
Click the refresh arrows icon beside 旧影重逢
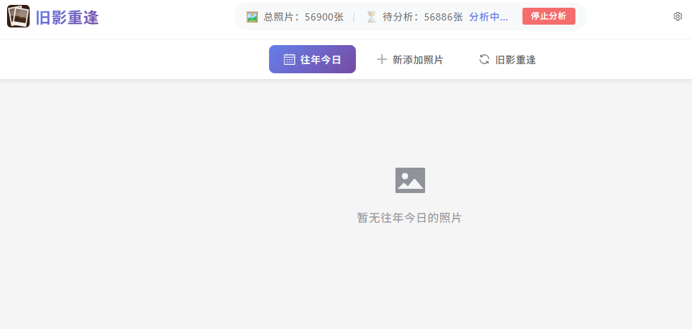tap(484, 59)
